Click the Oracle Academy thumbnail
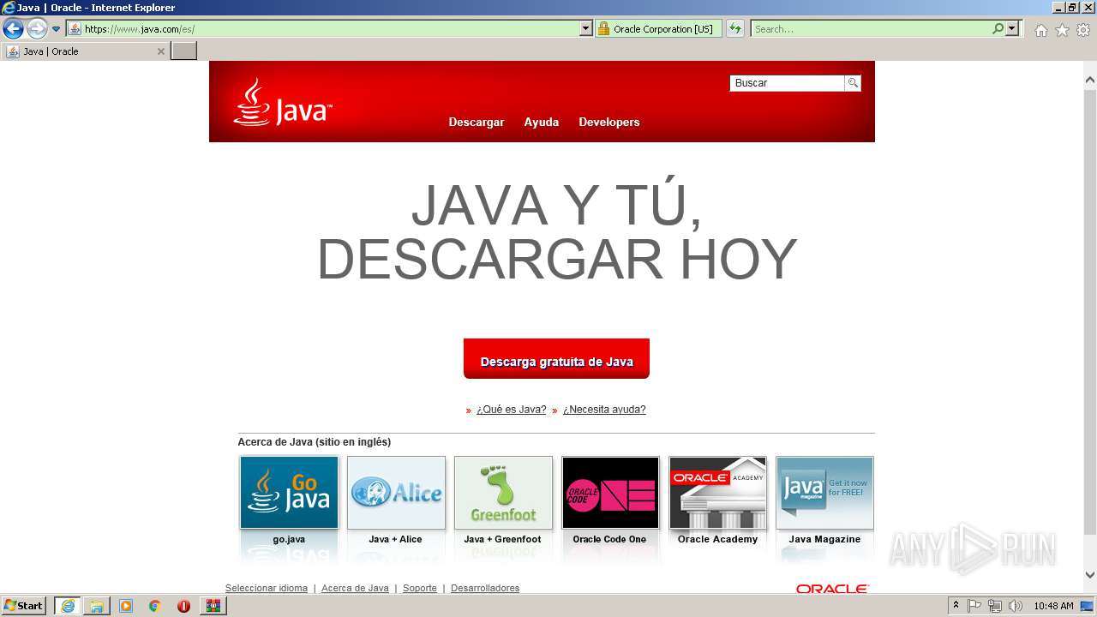This screenshot has height=617, width=1097. pos(717,492)
